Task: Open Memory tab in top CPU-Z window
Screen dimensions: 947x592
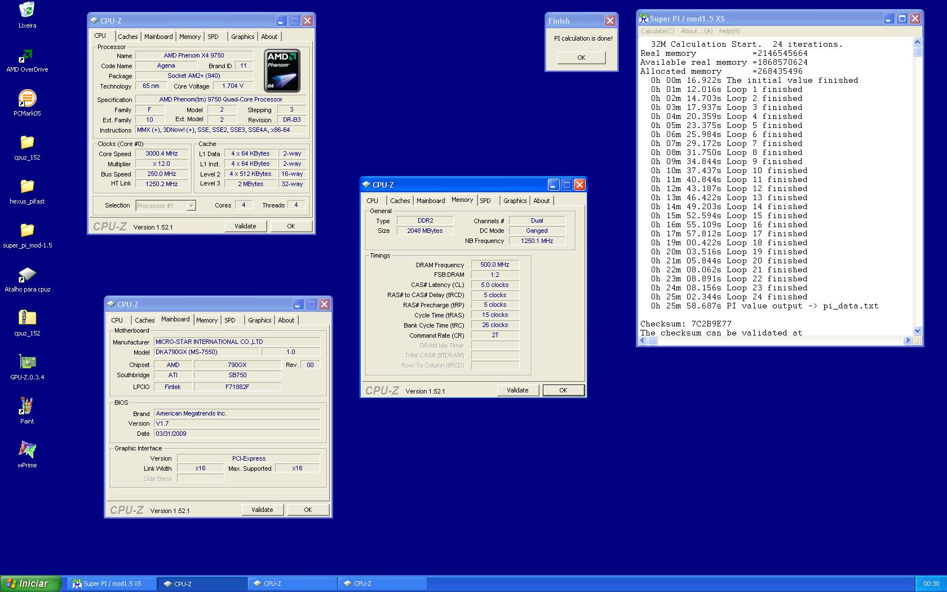Action: [190, 37]
